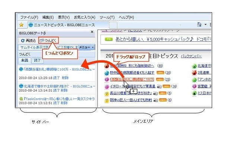Click the 再読込 reload button
The image size is (227, 148).
[x=28, y=40]
